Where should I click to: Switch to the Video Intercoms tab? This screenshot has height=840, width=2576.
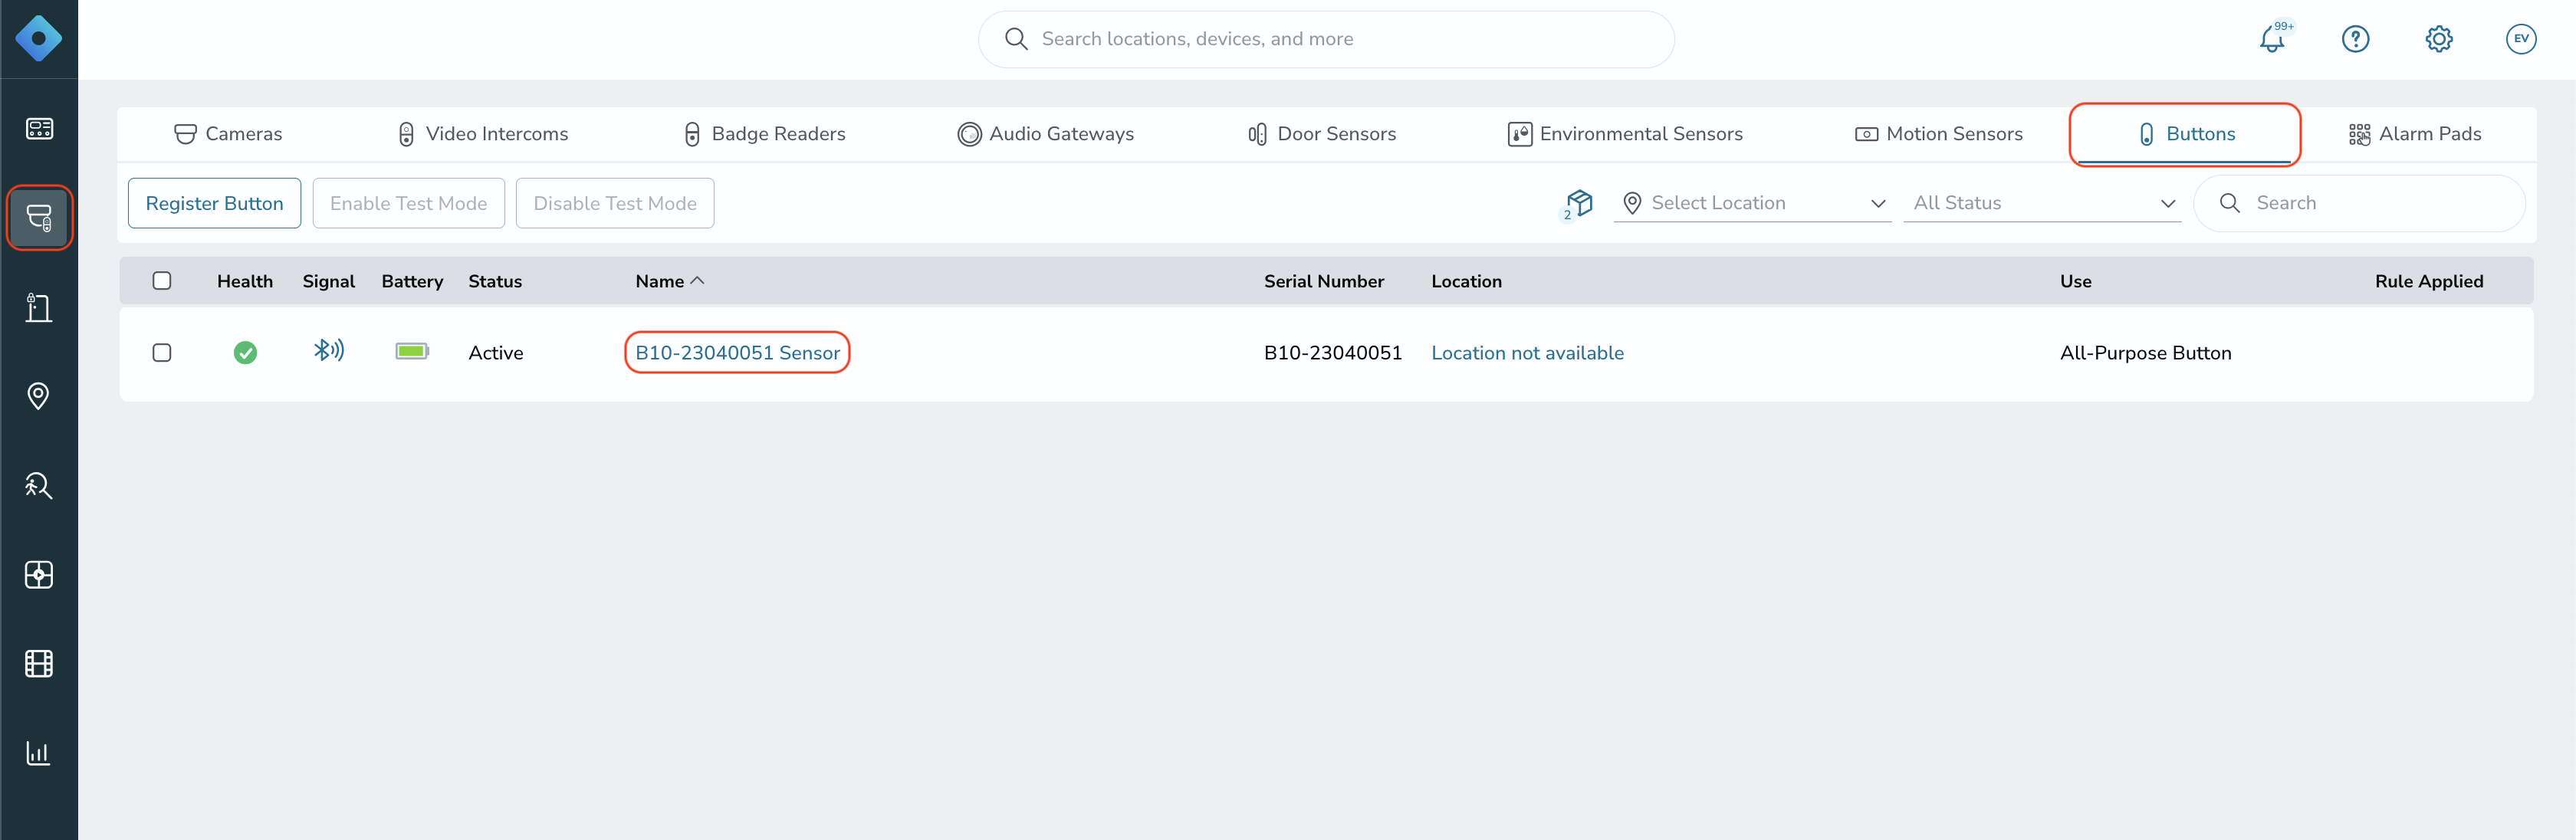[x=483, y=134]
